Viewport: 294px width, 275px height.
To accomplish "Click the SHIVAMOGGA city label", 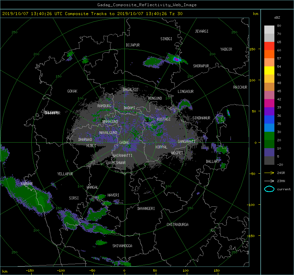I will coord(122,246).
